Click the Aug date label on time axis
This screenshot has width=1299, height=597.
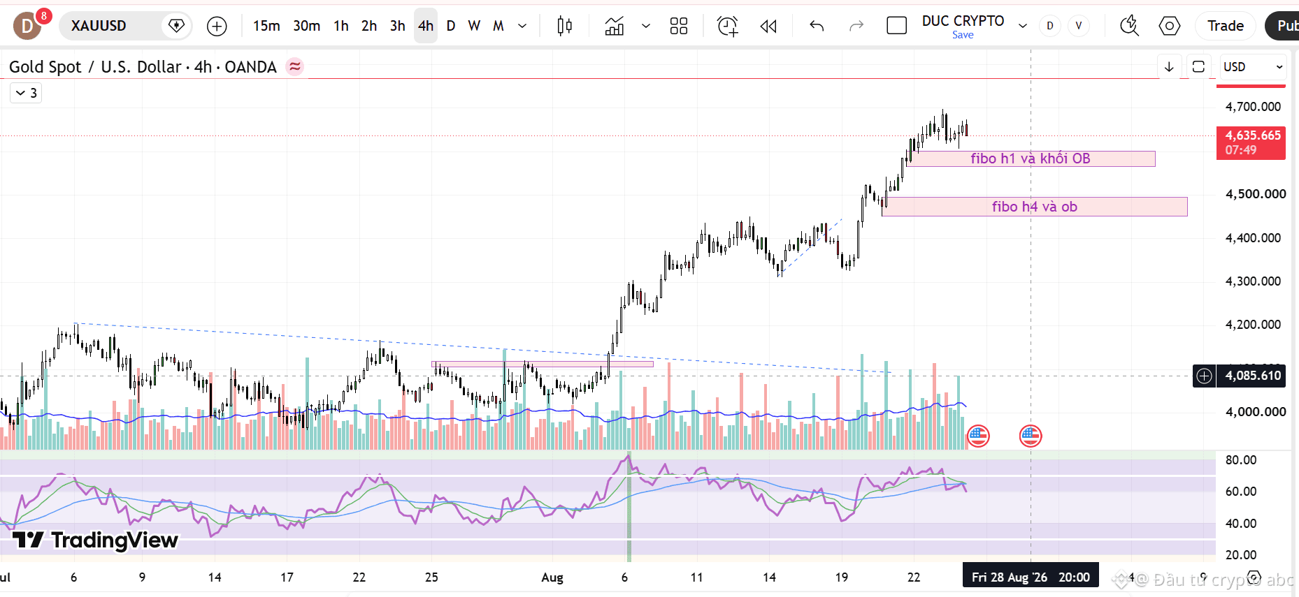[552, 577]
